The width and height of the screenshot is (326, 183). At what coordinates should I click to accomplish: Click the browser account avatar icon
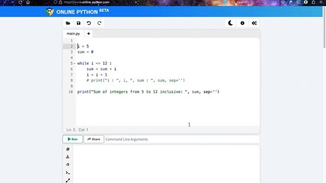tap(306, 2)
